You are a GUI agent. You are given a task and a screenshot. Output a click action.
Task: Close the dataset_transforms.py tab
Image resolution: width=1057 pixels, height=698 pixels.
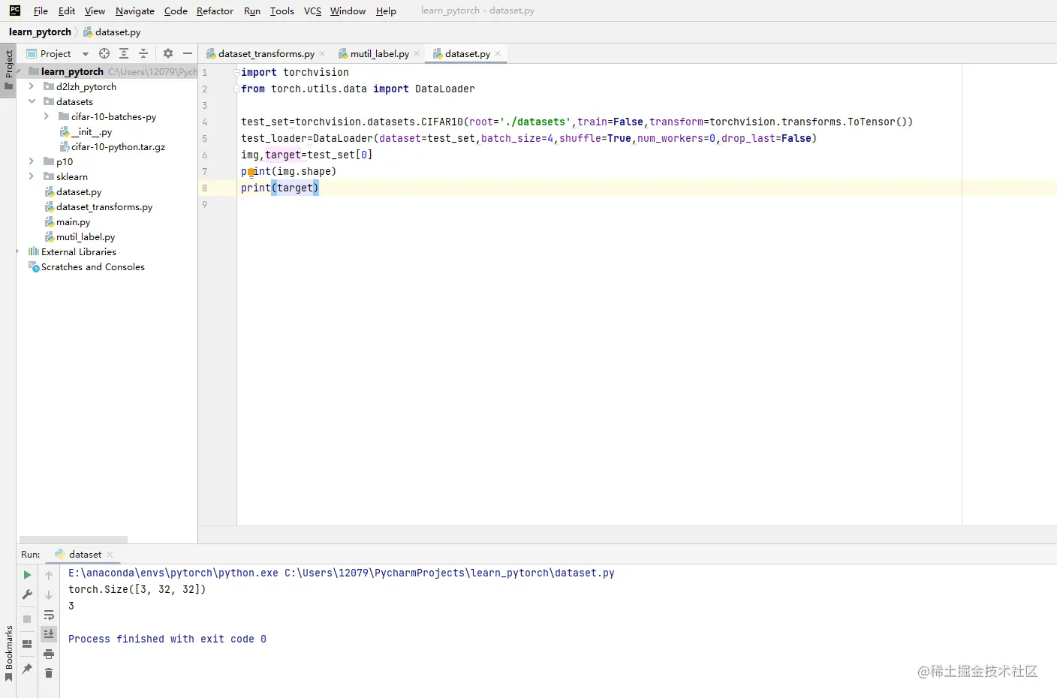[322, 54]
